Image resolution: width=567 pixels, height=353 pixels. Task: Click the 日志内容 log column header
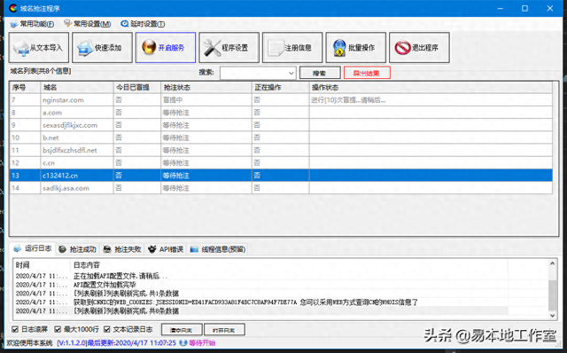tap(289, 265)
